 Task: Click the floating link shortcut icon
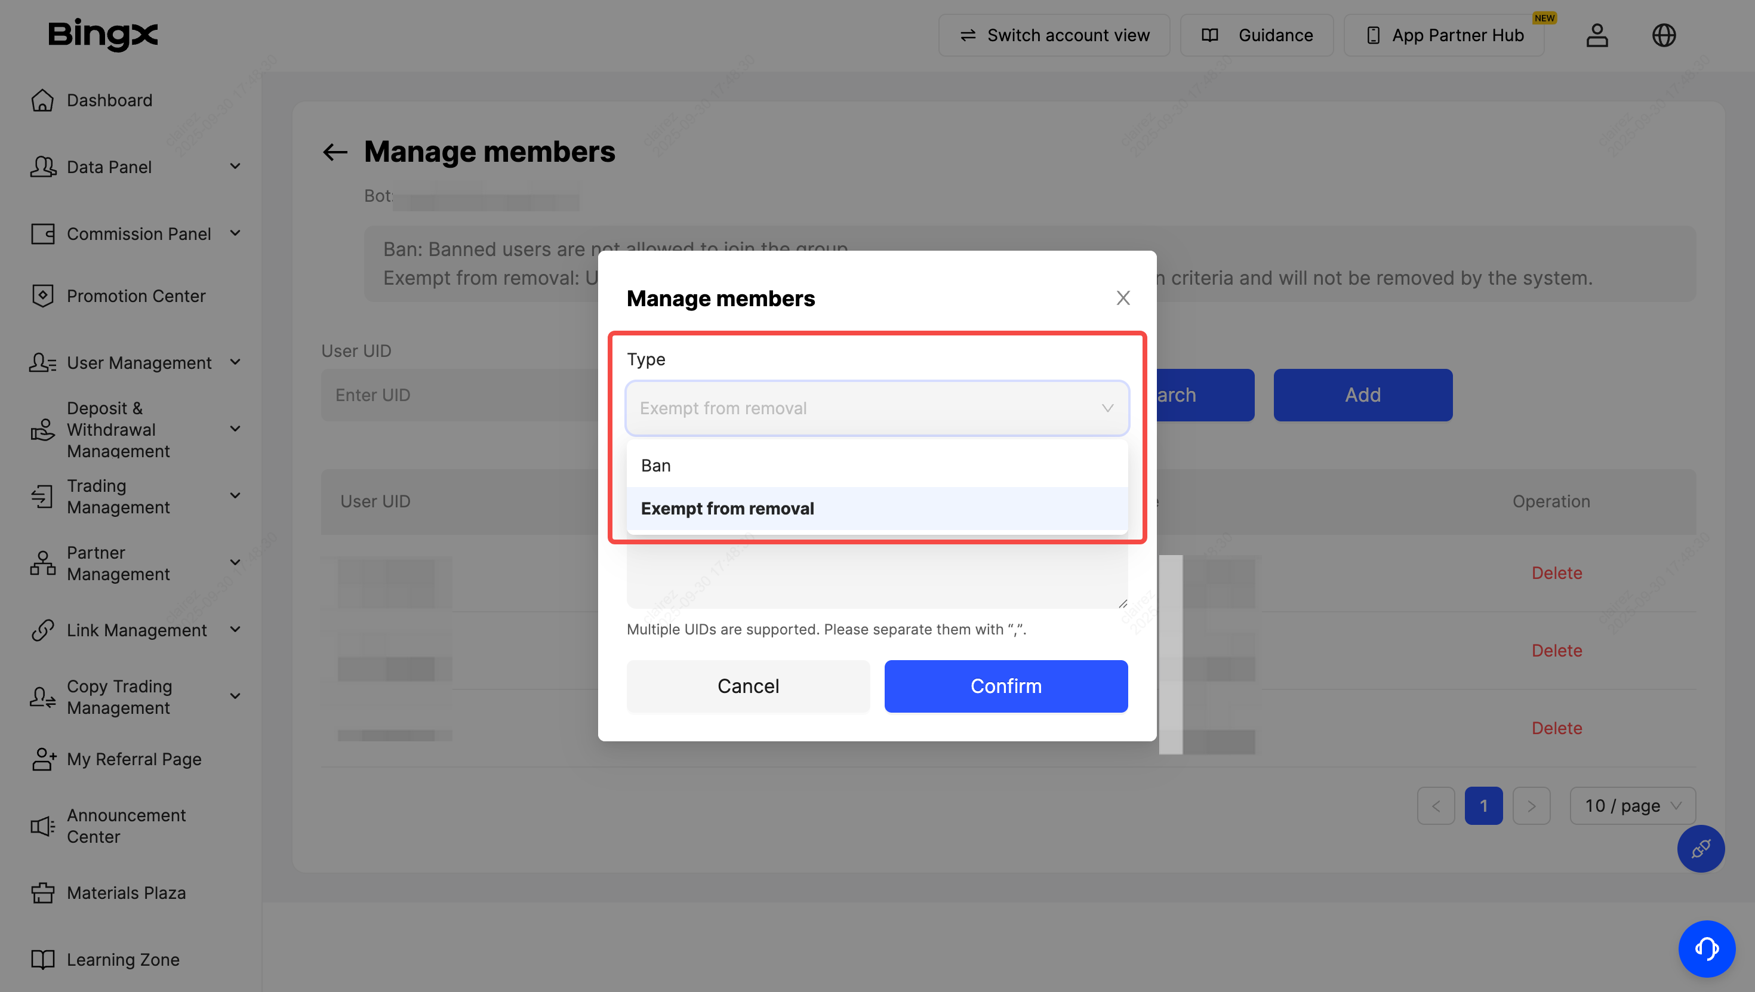point(1700,848)
